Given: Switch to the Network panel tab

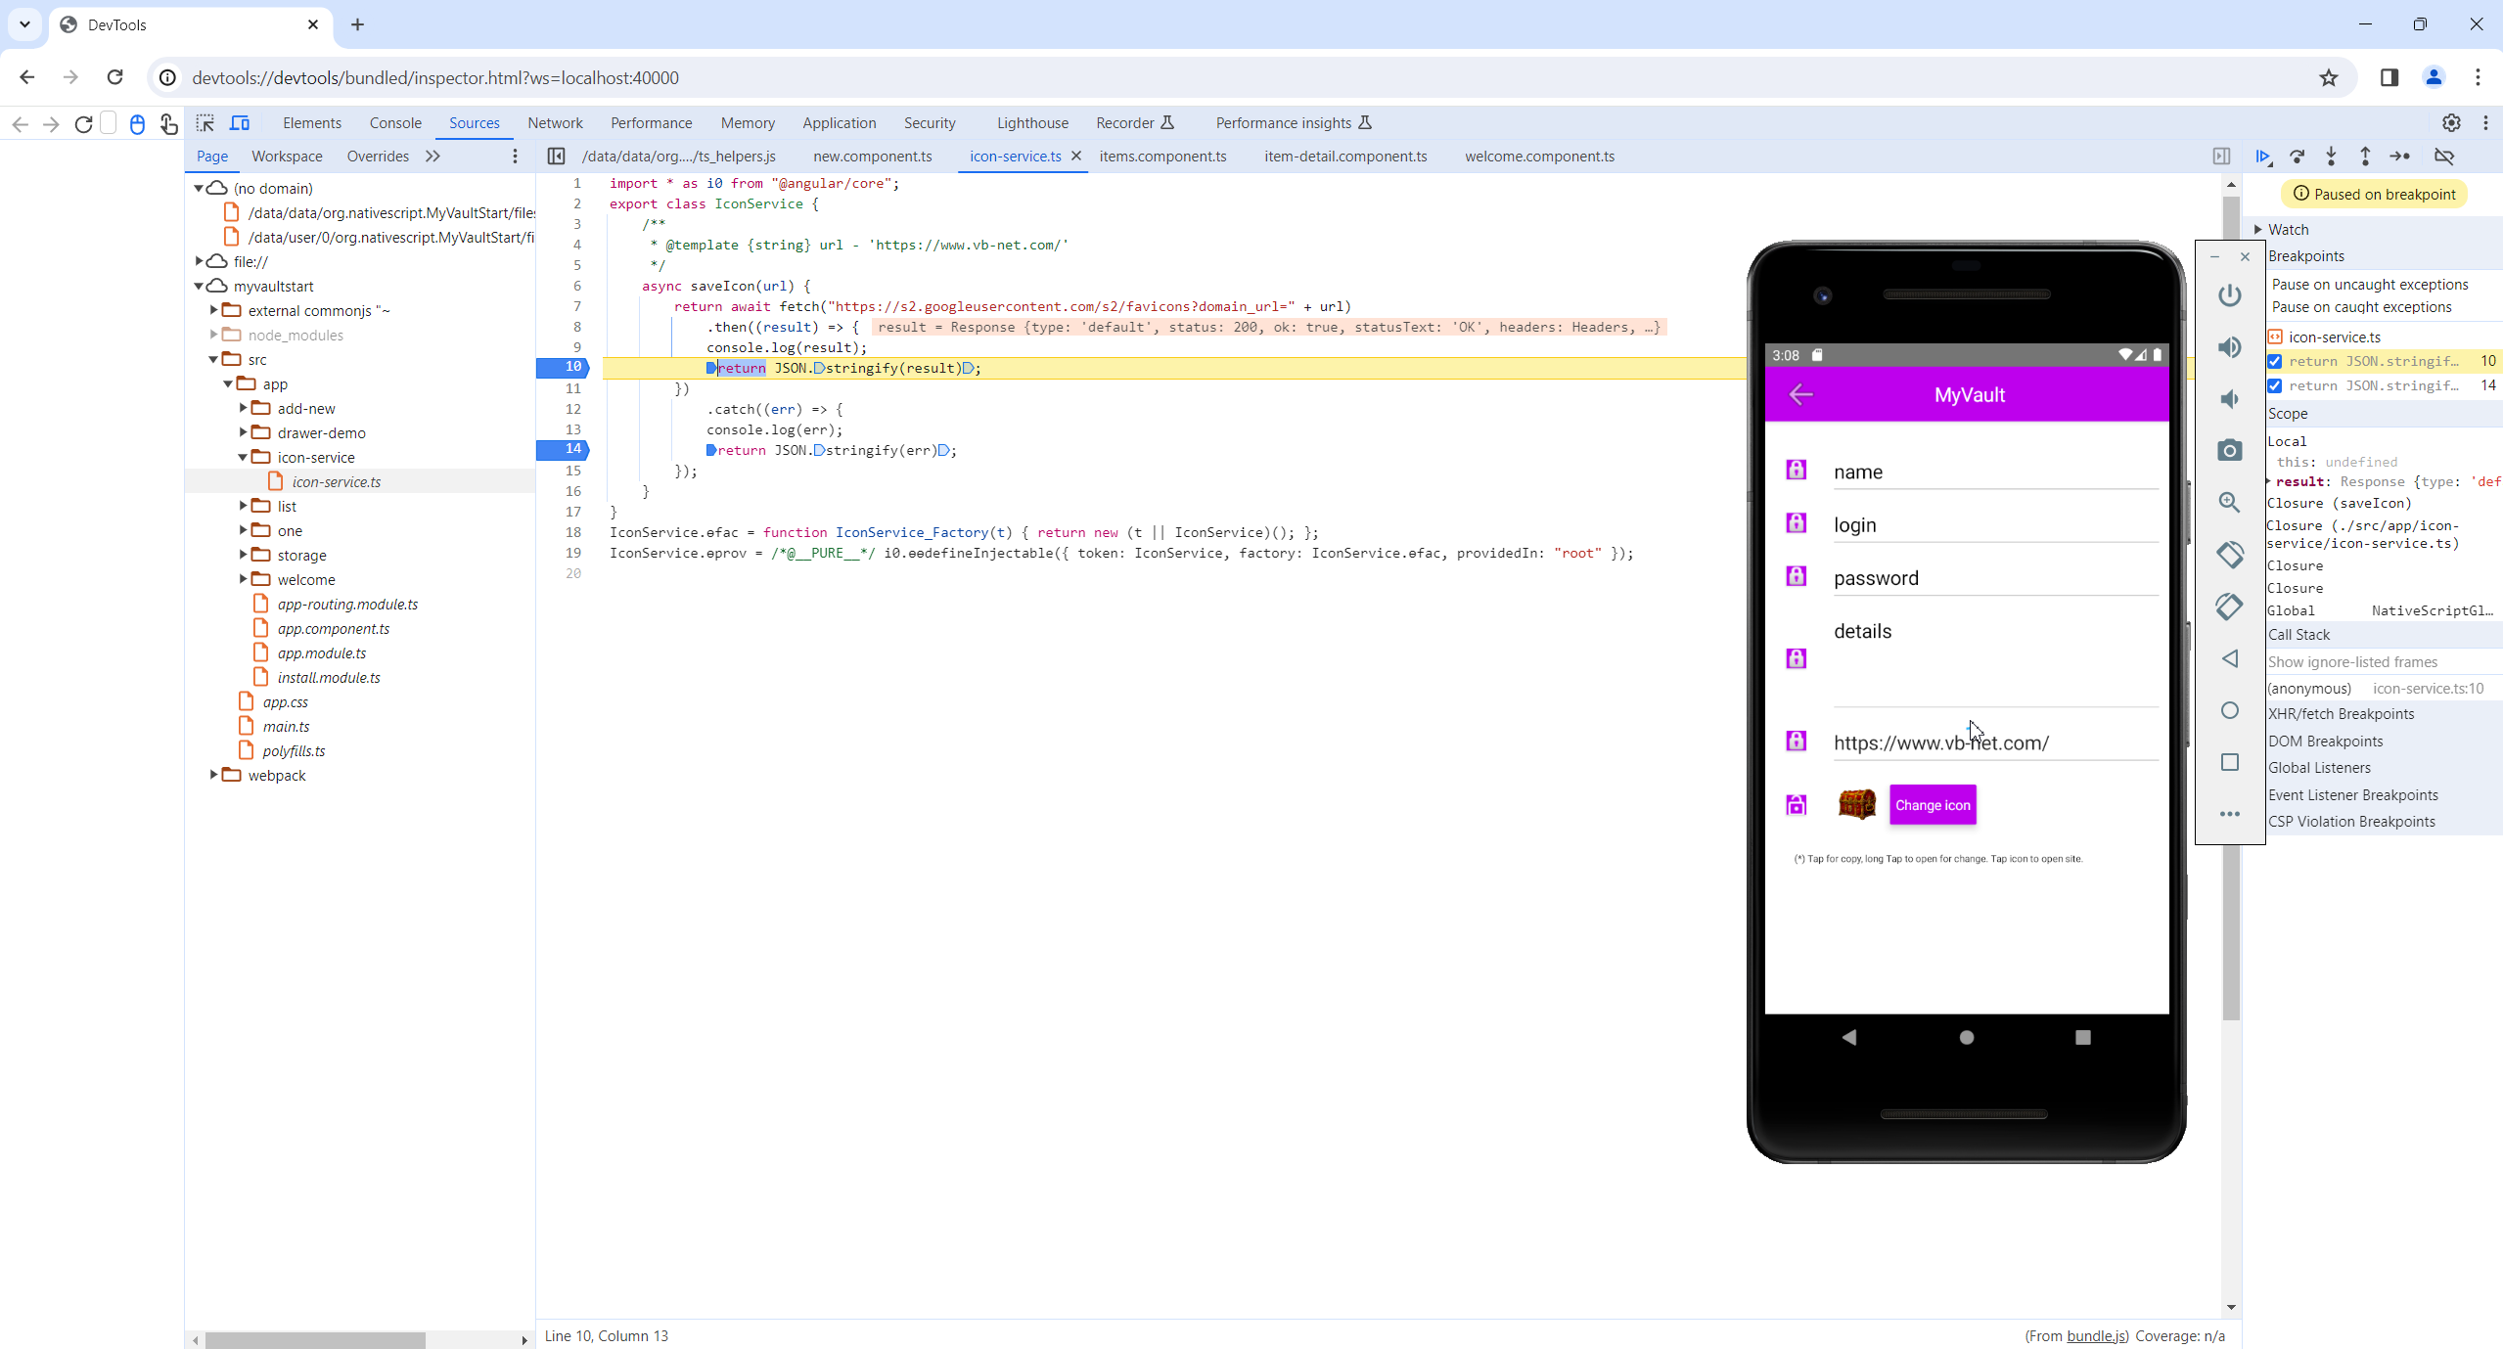Looking at the screenshot, I should tap(554, 123).
